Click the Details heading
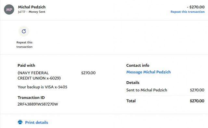Image resolution: width=208 pixels, height=128 pixels. point(133,83)
